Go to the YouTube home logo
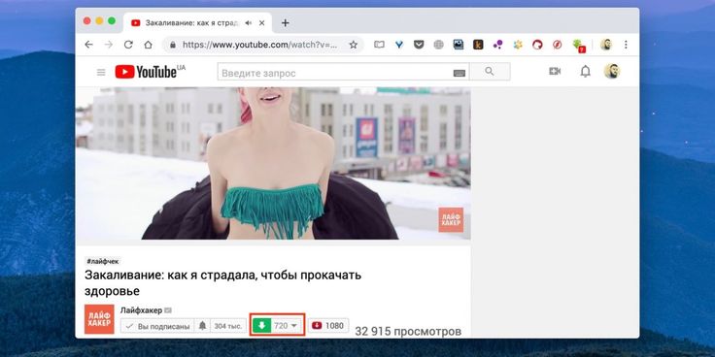715x357 pixels. pos(150,72)
